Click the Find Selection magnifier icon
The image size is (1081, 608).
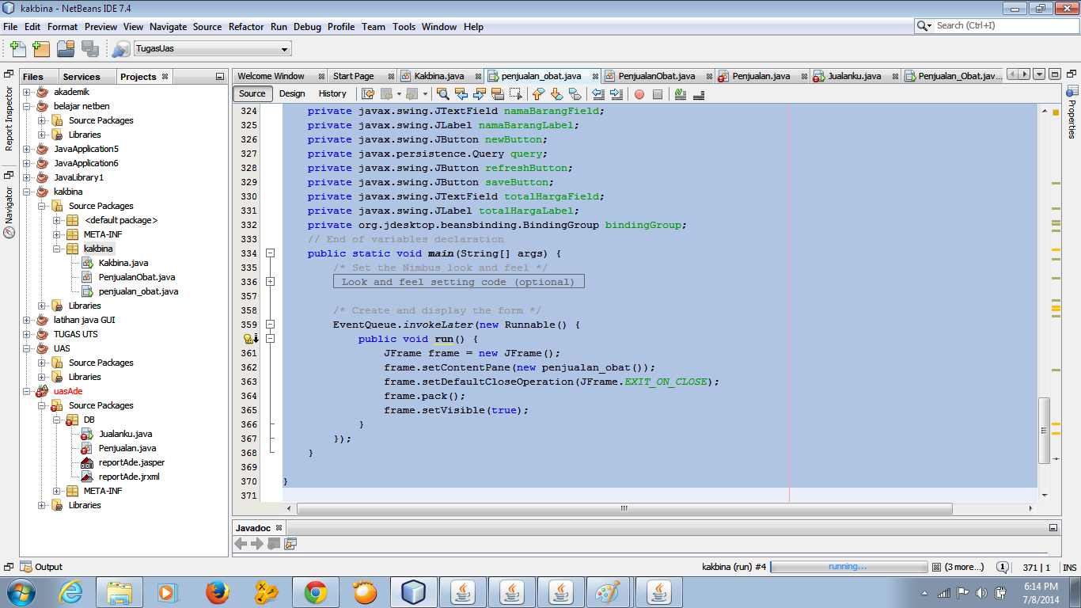443,94
